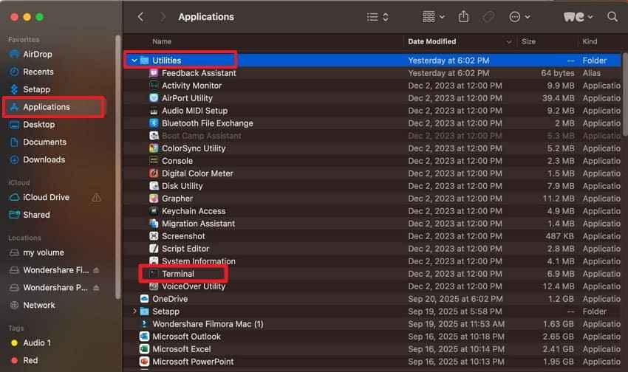628x372 pixels.
Task: Click the Migration Assistant icon
Action: click(154, 224)
